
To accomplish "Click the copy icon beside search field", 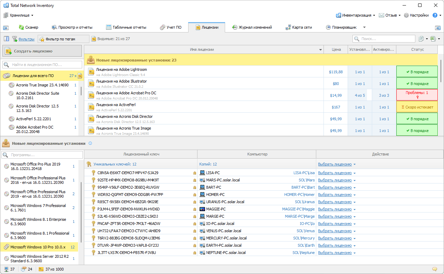I will pos(421,39).
